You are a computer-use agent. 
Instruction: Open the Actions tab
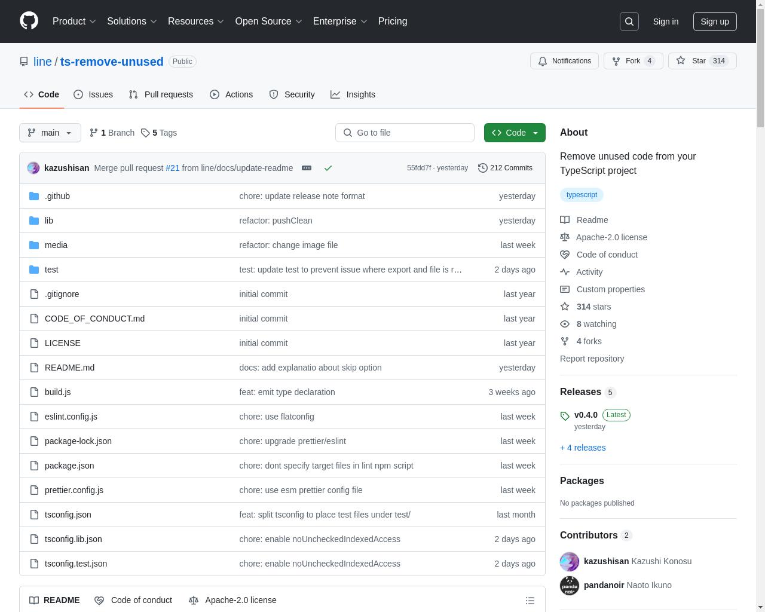pos(231,94)
